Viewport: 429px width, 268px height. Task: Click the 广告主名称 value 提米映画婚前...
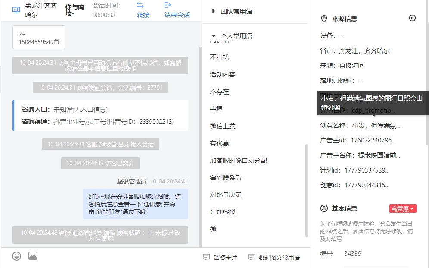[x=379, y=155]
